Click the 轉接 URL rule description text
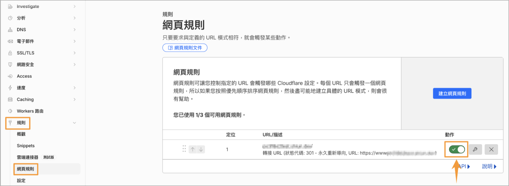The height and width of the screenshot is (186, 509). click(x=350, y=153)
